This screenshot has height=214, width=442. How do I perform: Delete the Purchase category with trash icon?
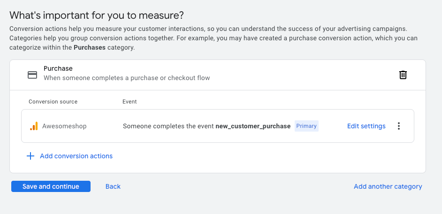[x=403, y=74]
